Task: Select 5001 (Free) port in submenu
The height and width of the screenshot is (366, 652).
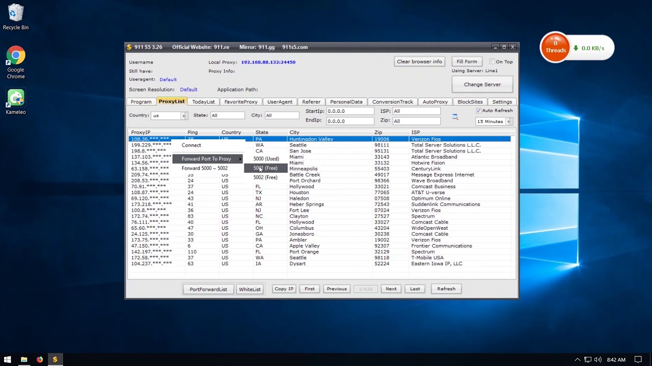Action: 266,168
